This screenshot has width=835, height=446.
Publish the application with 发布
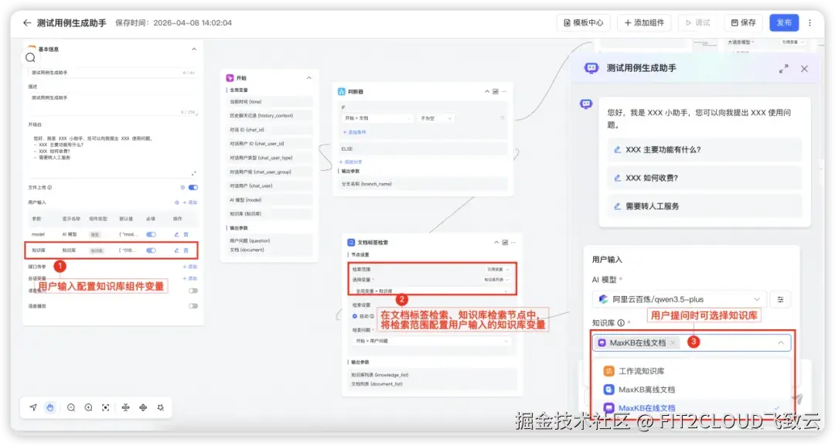[x=784, y=23]
